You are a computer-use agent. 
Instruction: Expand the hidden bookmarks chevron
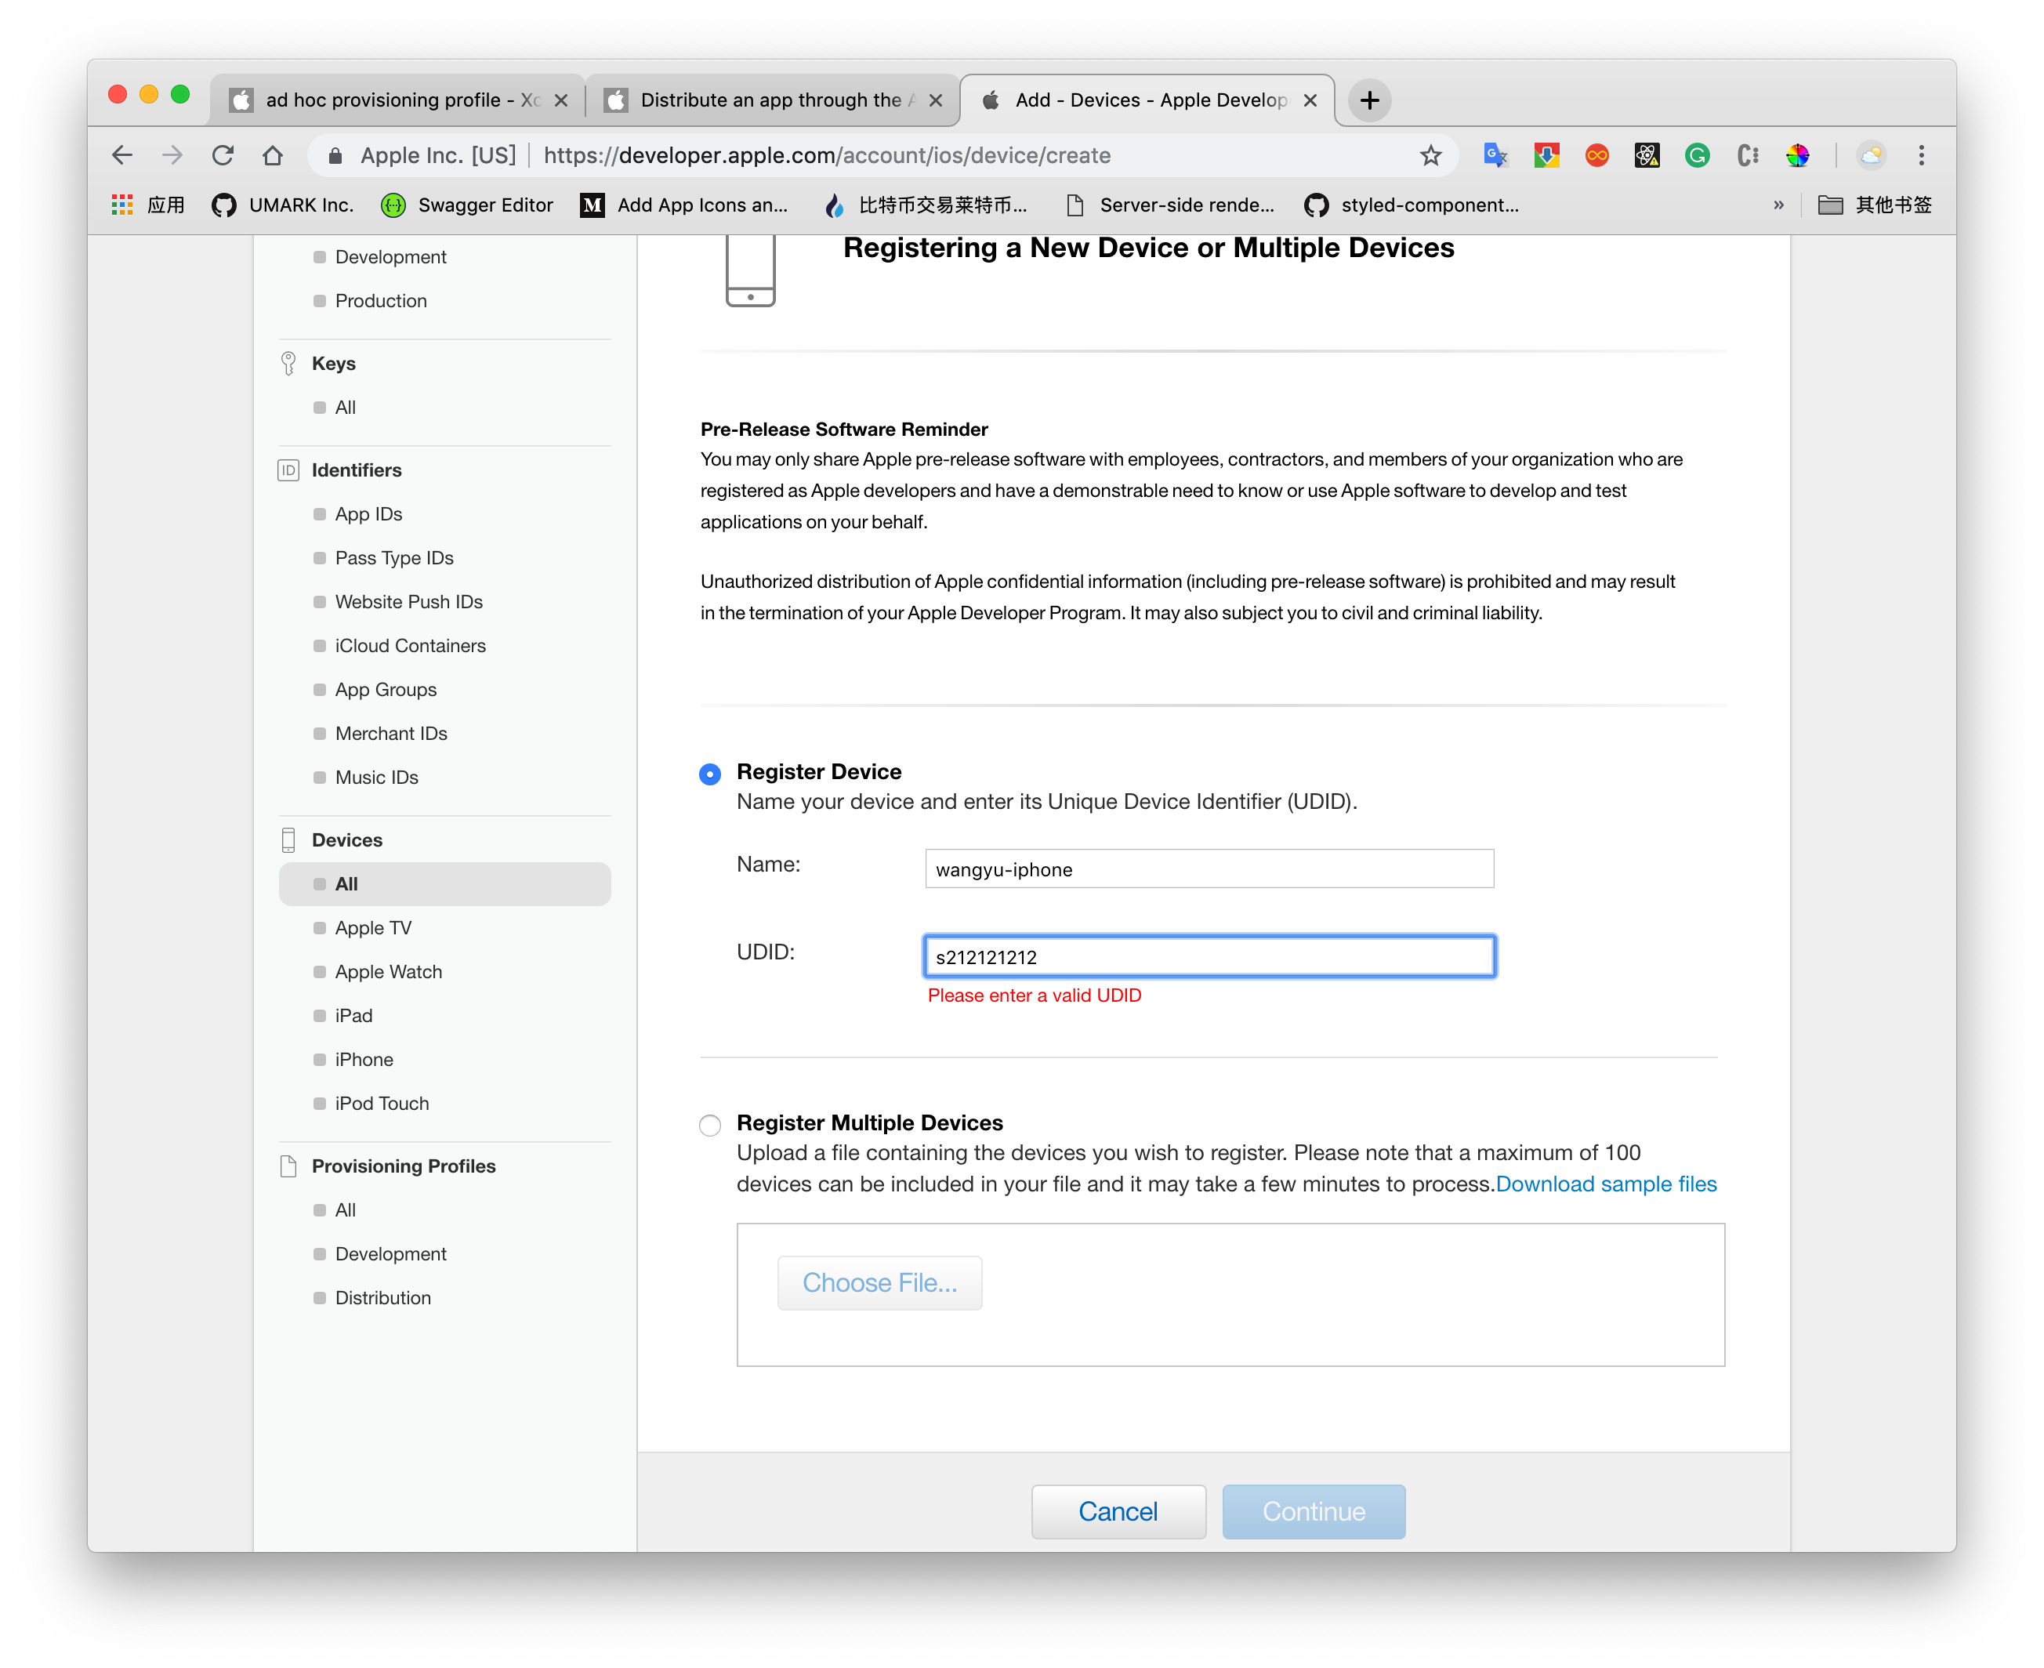click(1778, 205)
